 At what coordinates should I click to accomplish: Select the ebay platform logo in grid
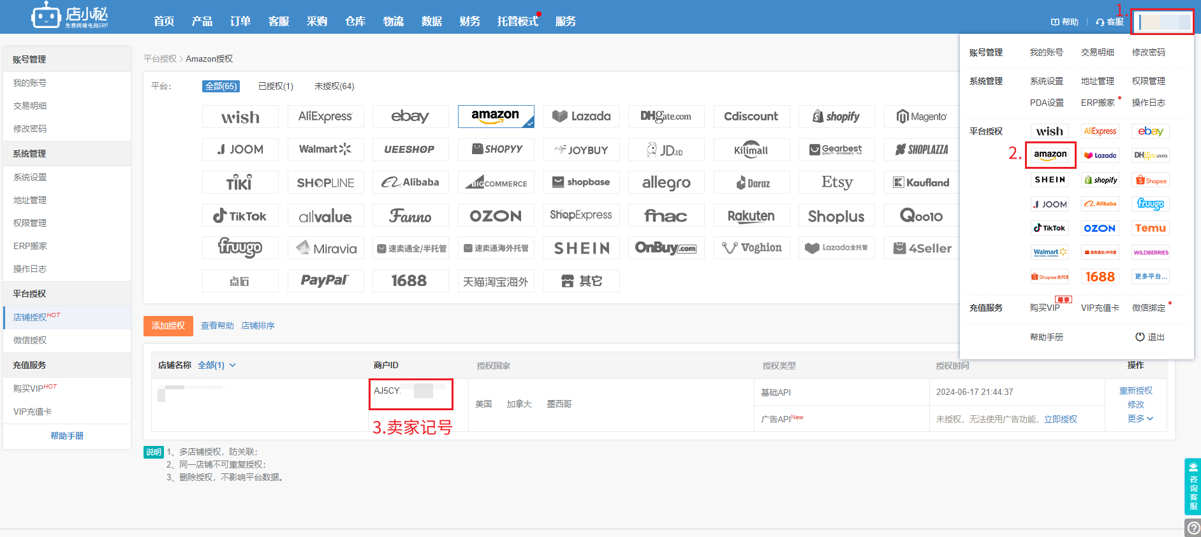coord(410,117)
